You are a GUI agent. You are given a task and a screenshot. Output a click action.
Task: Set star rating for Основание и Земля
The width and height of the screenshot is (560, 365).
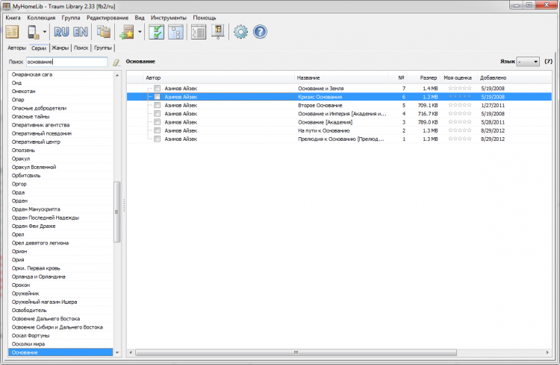point(460,88)
